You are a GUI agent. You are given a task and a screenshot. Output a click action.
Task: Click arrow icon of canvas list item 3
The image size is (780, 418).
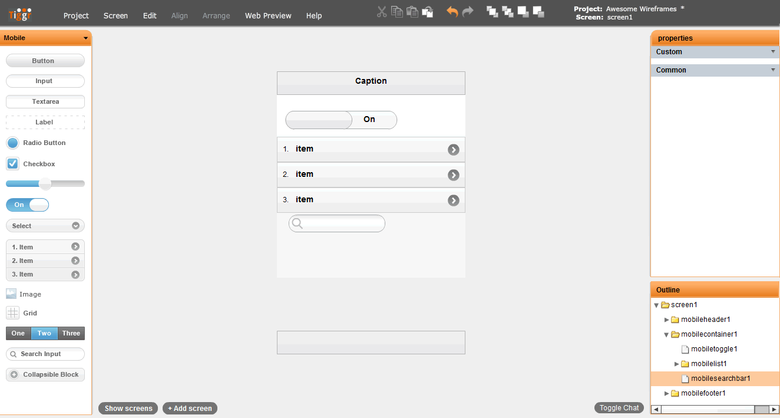[453, 200]
